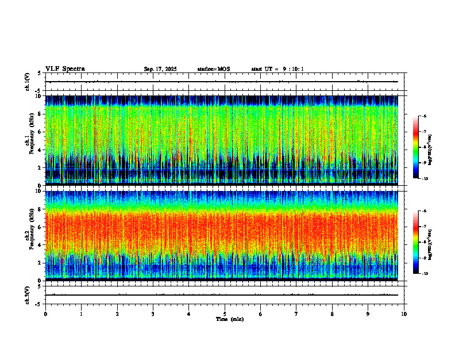Click the time axis tick label "3"
The height and width of the screenshot is (352, 455).
153,314
